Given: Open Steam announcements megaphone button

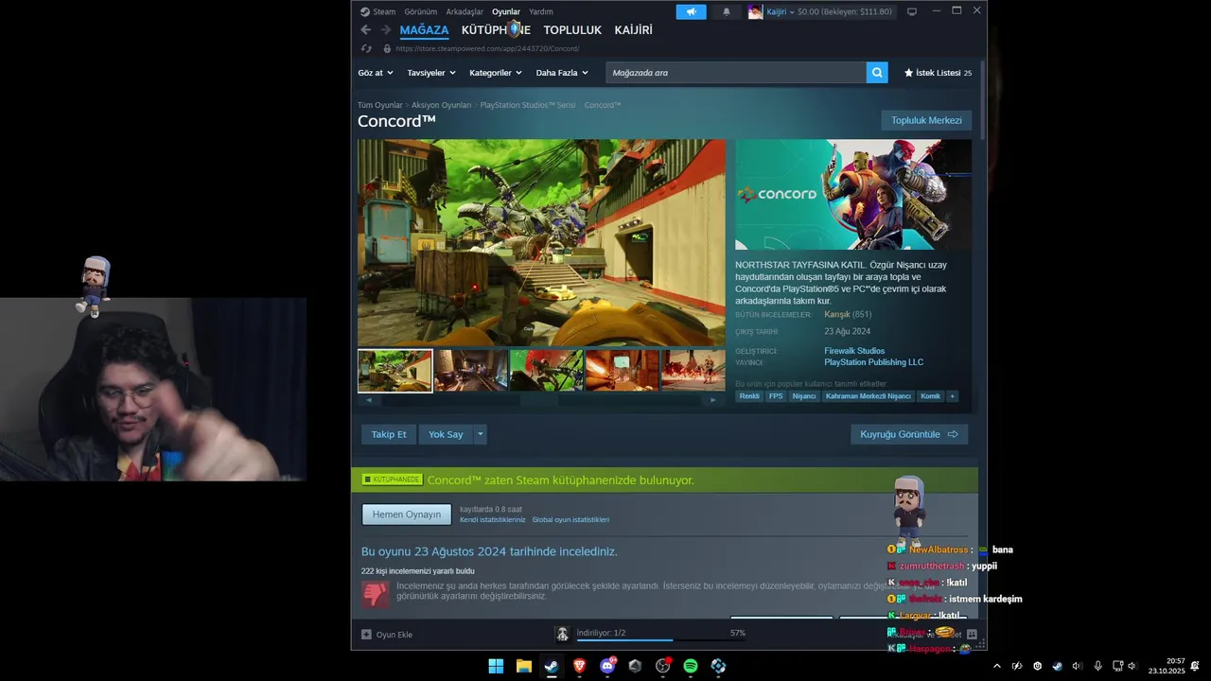Looking at the screenshot, I should point(691,11).
